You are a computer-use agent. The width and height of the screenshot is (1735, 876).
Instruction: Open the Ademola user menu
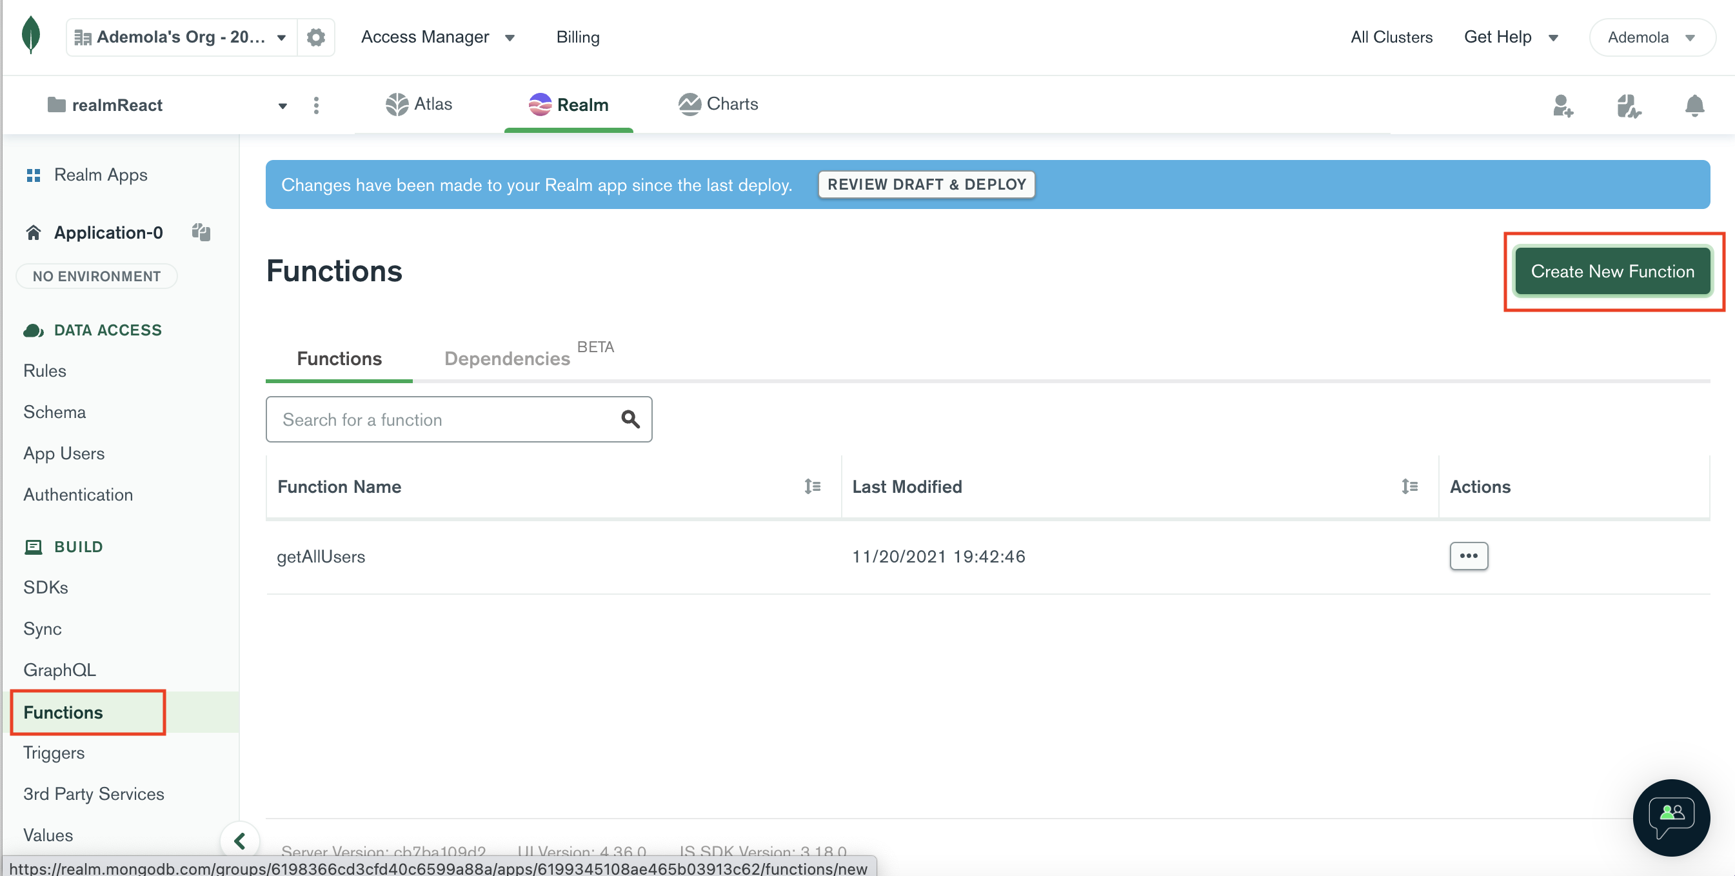pos(1651,37)
